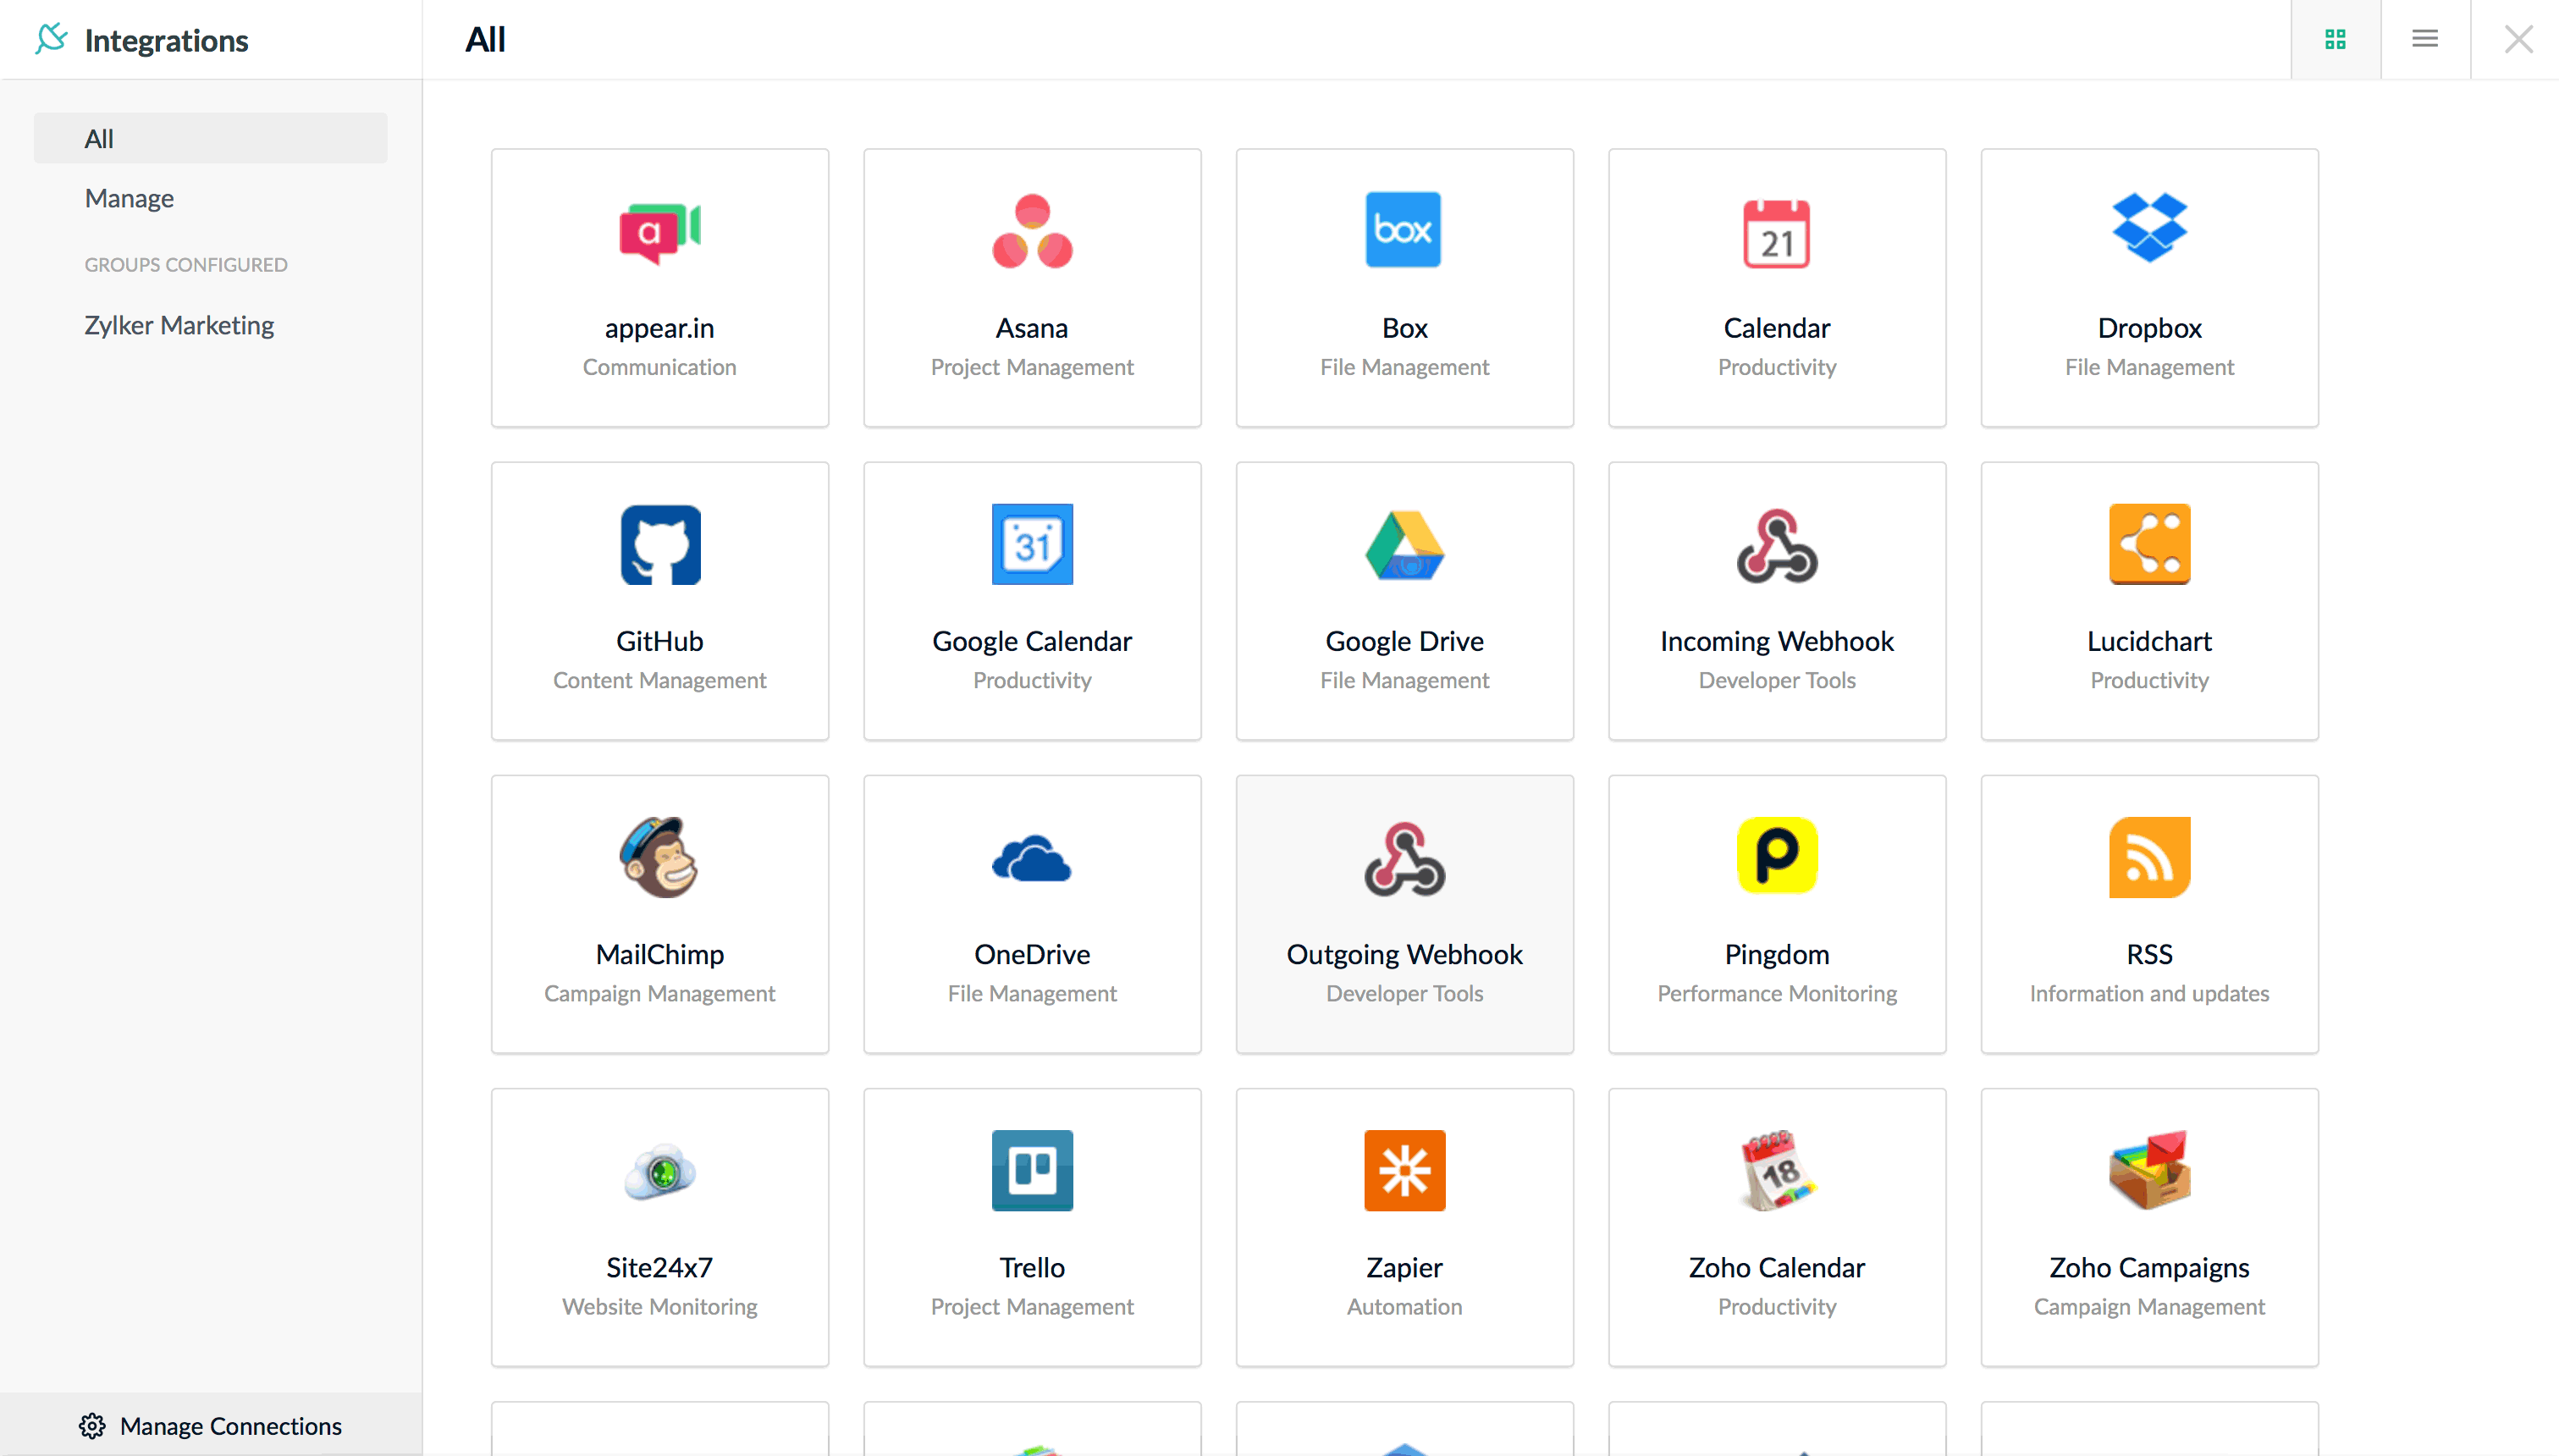Screen dimensions: 2559x1456
Task: Open the Incoming Webhook integration
Action: coord(1776,600)
